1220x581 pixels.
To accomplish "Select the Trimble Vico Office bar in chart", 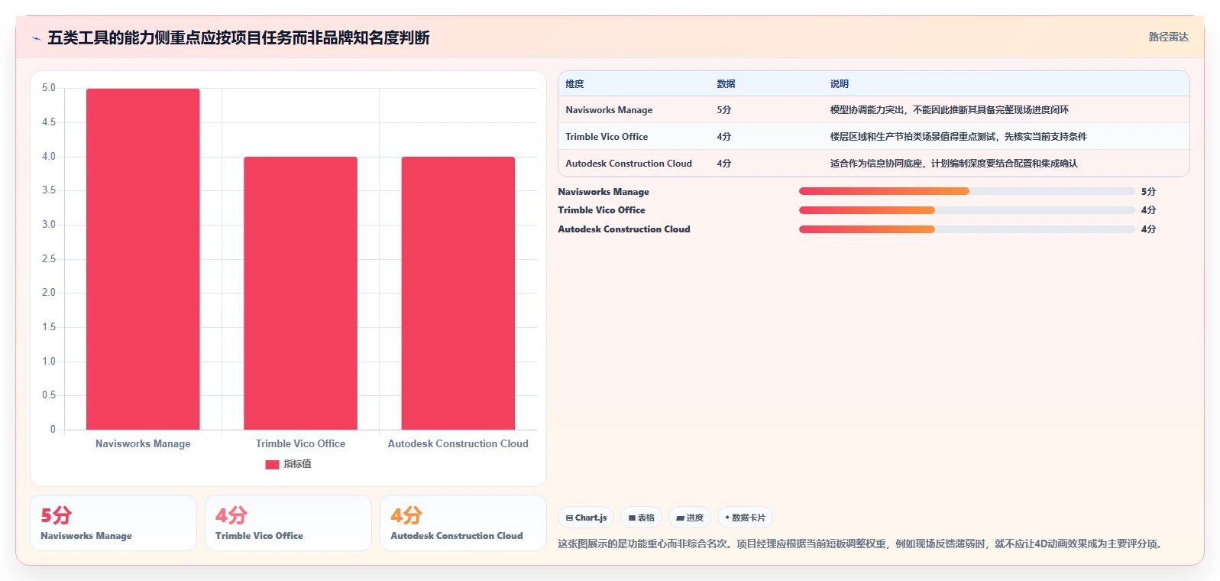I will pos(300,294).
